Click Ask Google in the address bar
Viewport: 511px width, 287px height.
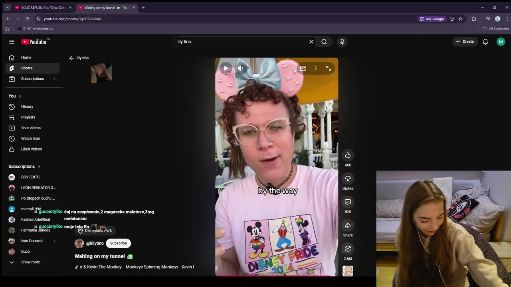click(432, 19)
